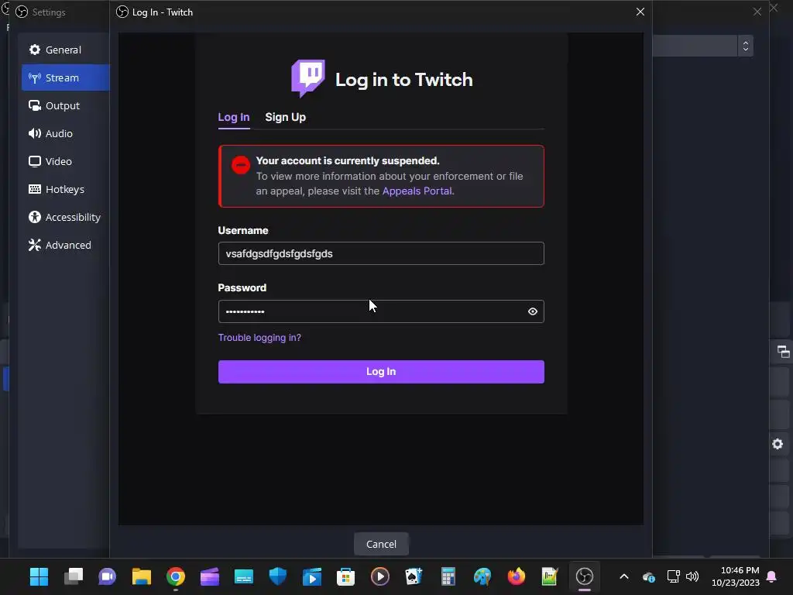This screenshot has height=595, width=793.
Task: Open Google Chrome from taskbar
Action: pos(176,576)
